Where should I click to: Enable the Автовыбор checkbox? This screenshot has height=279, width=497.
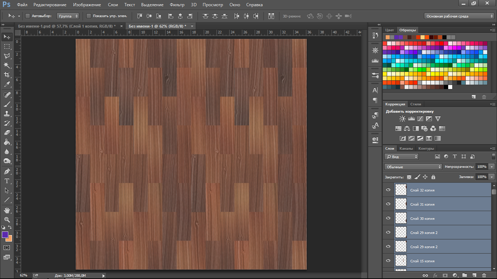pyautogui.click(x=28, y=16)
